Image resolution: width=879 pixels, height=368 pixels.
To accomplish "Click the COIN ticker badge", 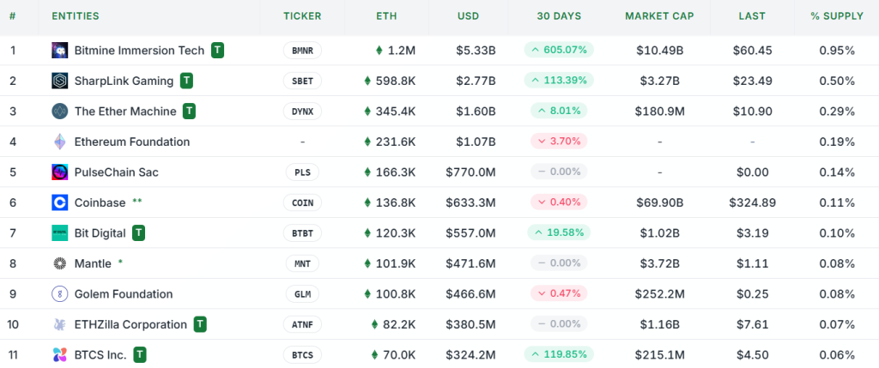I will tap(302, 202).
